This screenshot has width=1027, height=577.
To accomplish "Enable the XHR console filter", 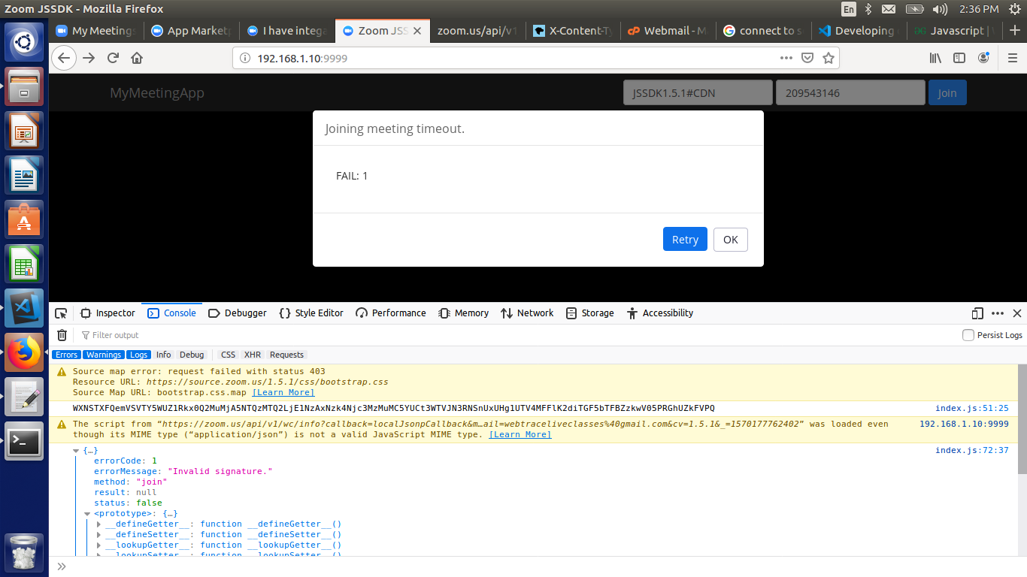I will coord(253,355).
